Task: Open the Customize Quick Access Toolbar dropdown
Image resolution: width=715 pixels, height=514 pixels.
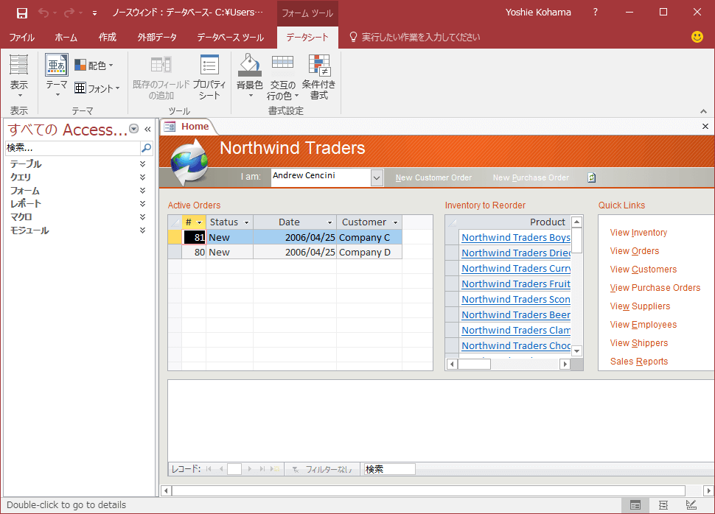Action: point(94,13)
